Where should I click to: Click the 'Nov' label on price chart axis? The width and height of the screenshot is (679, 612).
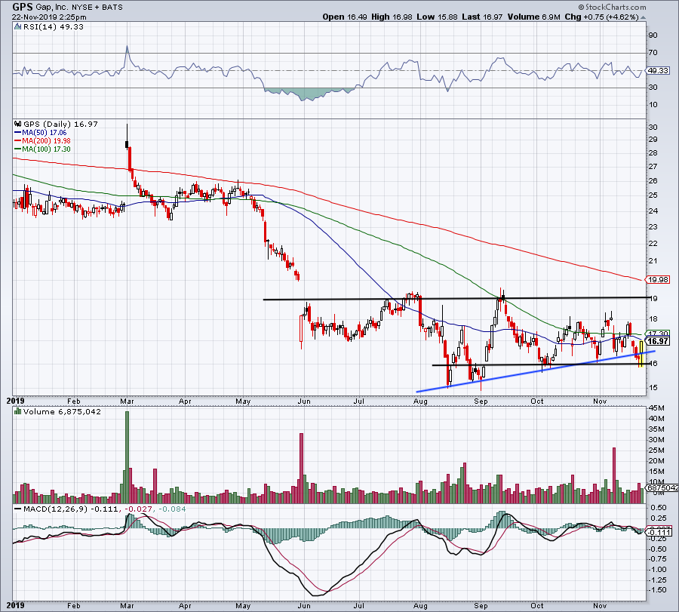coord(600,401)
